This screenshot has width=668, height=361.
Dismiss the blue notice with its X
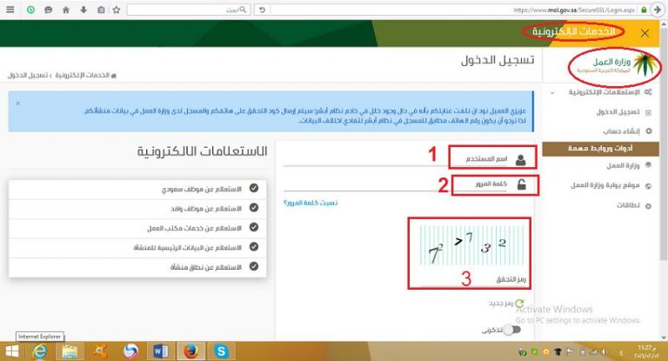18,104
